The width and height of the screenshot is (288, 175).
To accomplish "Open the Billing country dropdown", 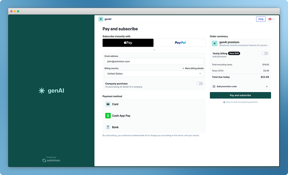I will tap(154, 74).
